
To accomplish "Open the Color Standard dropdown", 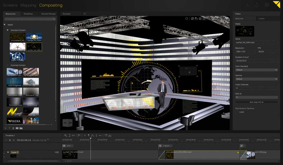I will coord(256,70).
